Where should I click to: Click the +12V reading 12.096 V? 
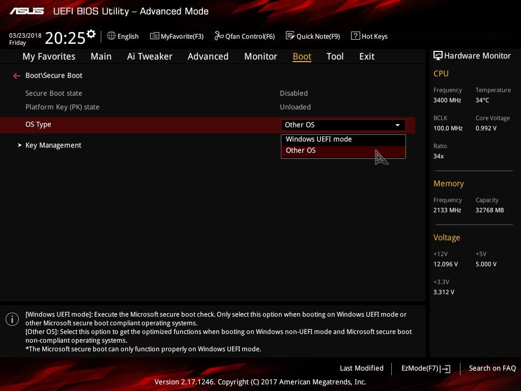(x=445, y=264)
